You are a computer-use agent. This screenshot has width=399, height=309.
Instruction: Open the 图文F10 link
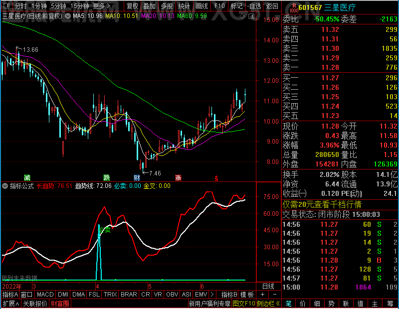pos(244,304)
